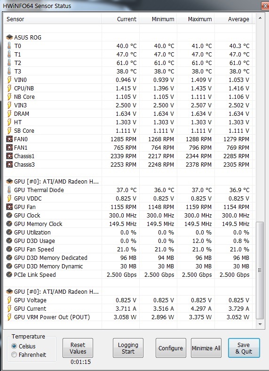269x371 pixels.
Task: Click the Minimum column header
Action: click(x=158, y=19)
